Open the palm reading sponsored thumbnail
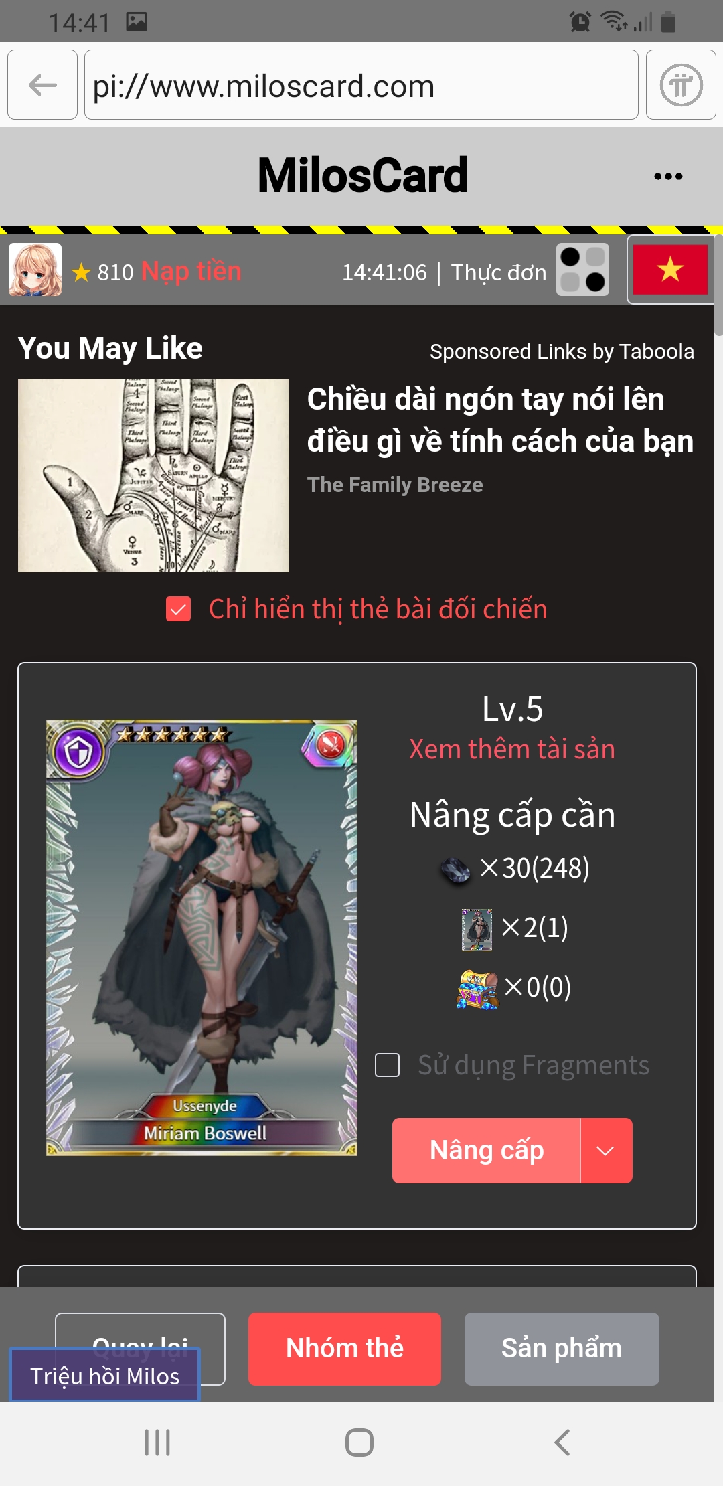This screenshot has height=1486, width=723. [153, 475]
